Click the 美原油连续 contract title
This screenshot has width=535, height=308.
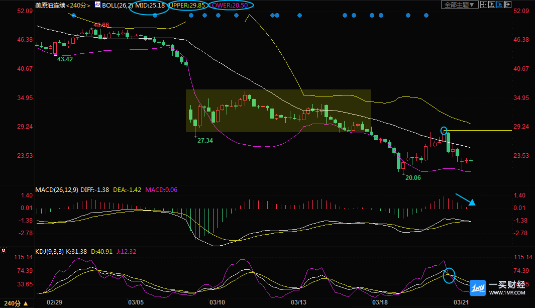tap(51, 6)
